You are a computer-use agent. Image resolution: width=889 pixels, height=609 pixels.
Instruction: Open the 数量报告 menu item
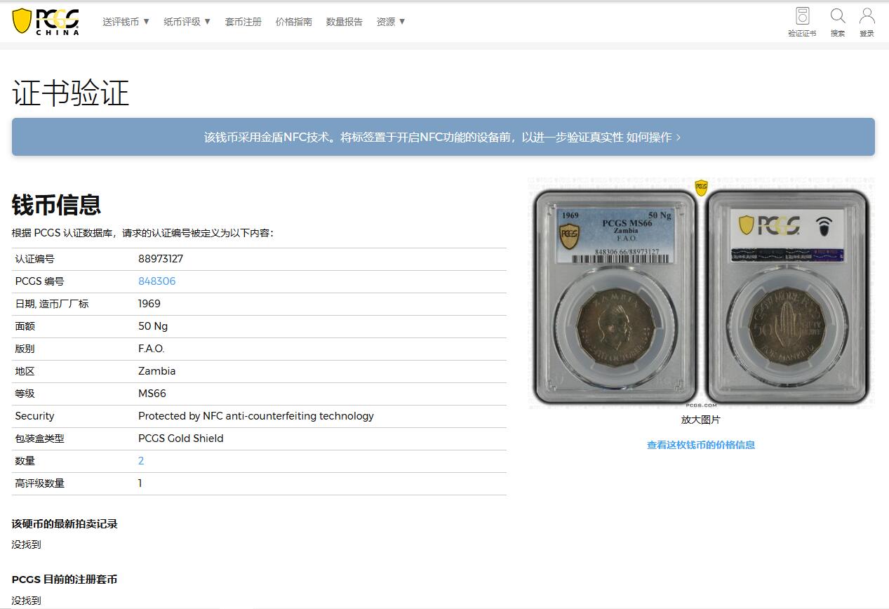click(345, 22)
